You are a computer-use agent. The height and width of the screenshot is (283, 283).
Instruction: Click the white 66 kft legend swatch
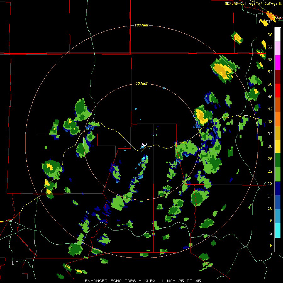click(x=278, y=35)
